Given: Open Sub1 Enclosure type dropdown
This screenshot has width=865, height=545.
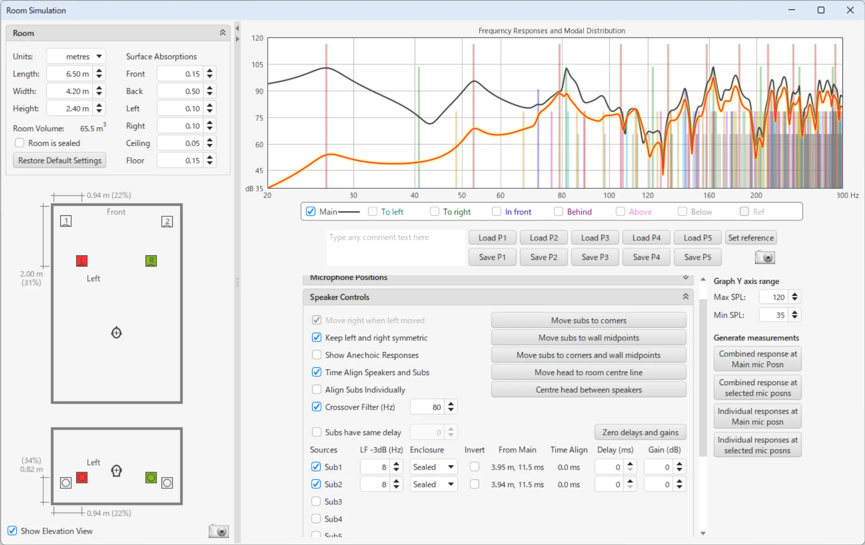Looking at the screenshot, I should pos(433,467).
